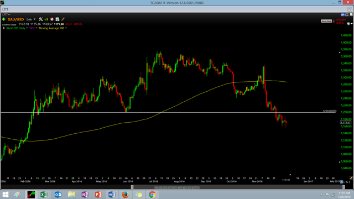The height and width of the screenshot is (199, 354).
Task: Open PowerPoint from the taskbar
Action: (98, 195)
